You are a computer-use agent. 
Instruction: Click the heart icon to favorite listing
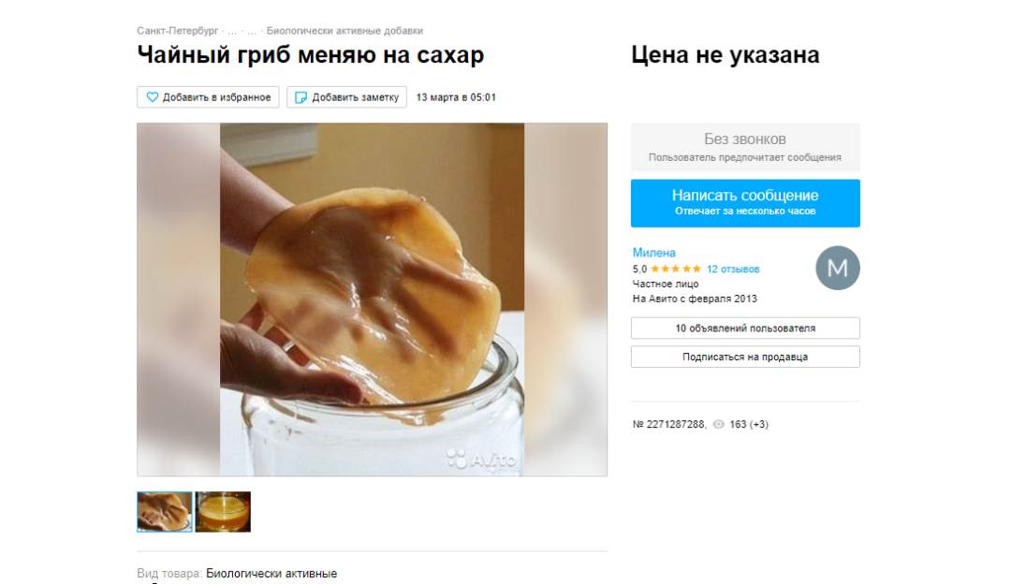click(x=153, y=97)
